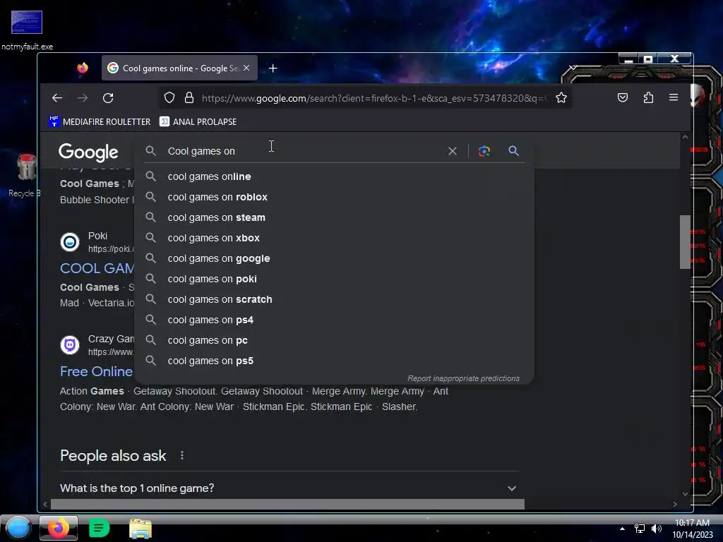Viewport: 723px width, 542px height.
Task: Click Firefox icon on the taskbar
Action: coord(58,528)
